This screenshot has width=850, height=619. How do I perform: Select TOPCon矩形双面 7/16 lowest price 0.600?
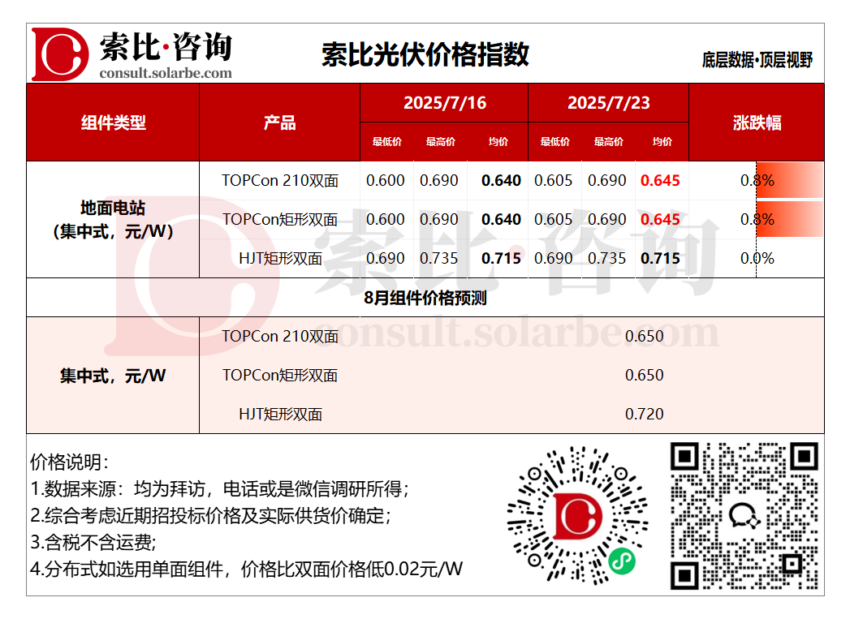tap(386, 219)
